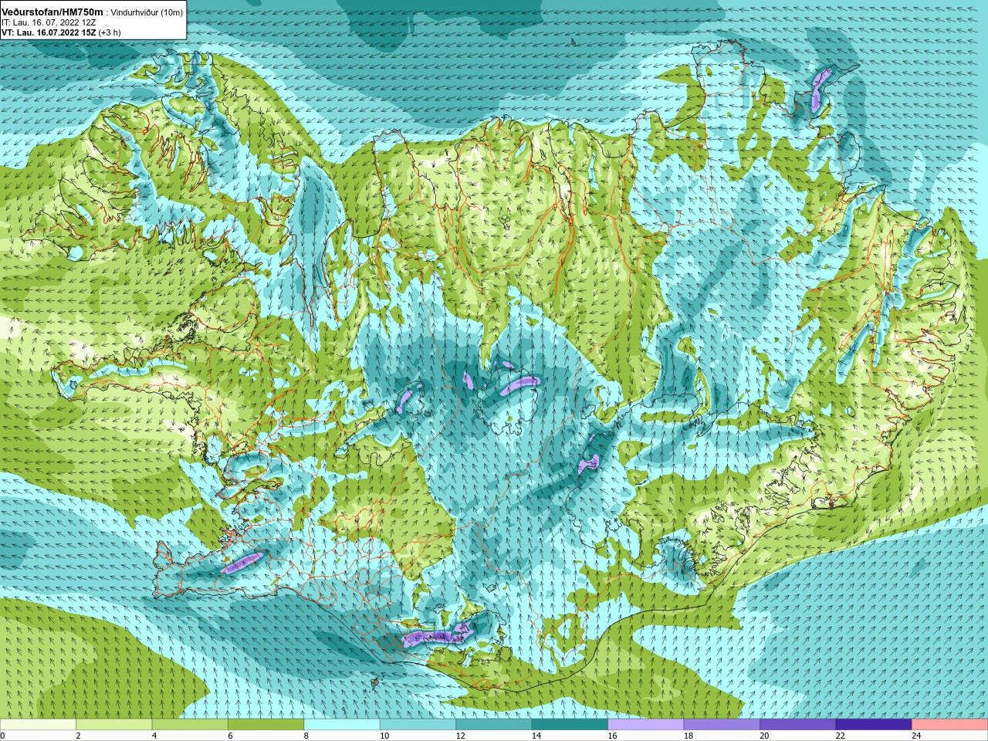Click the pale yellow 0–2 legend swatch
This screenshot has width=988, height=741.
[x=38, y=725]
